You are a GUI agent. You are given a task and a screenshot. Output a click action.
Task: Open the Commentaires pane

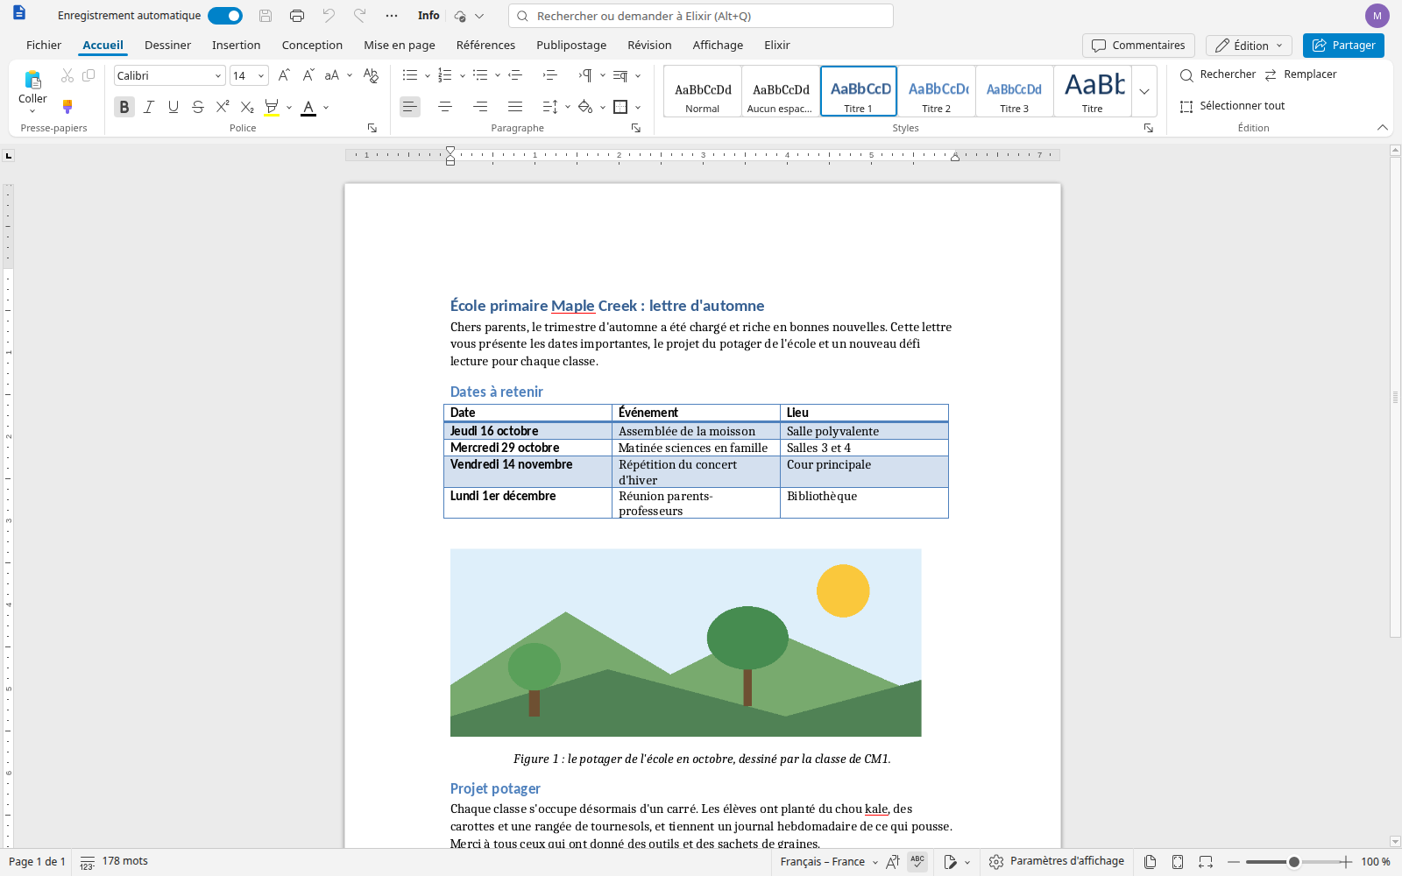click(1138, 46)
